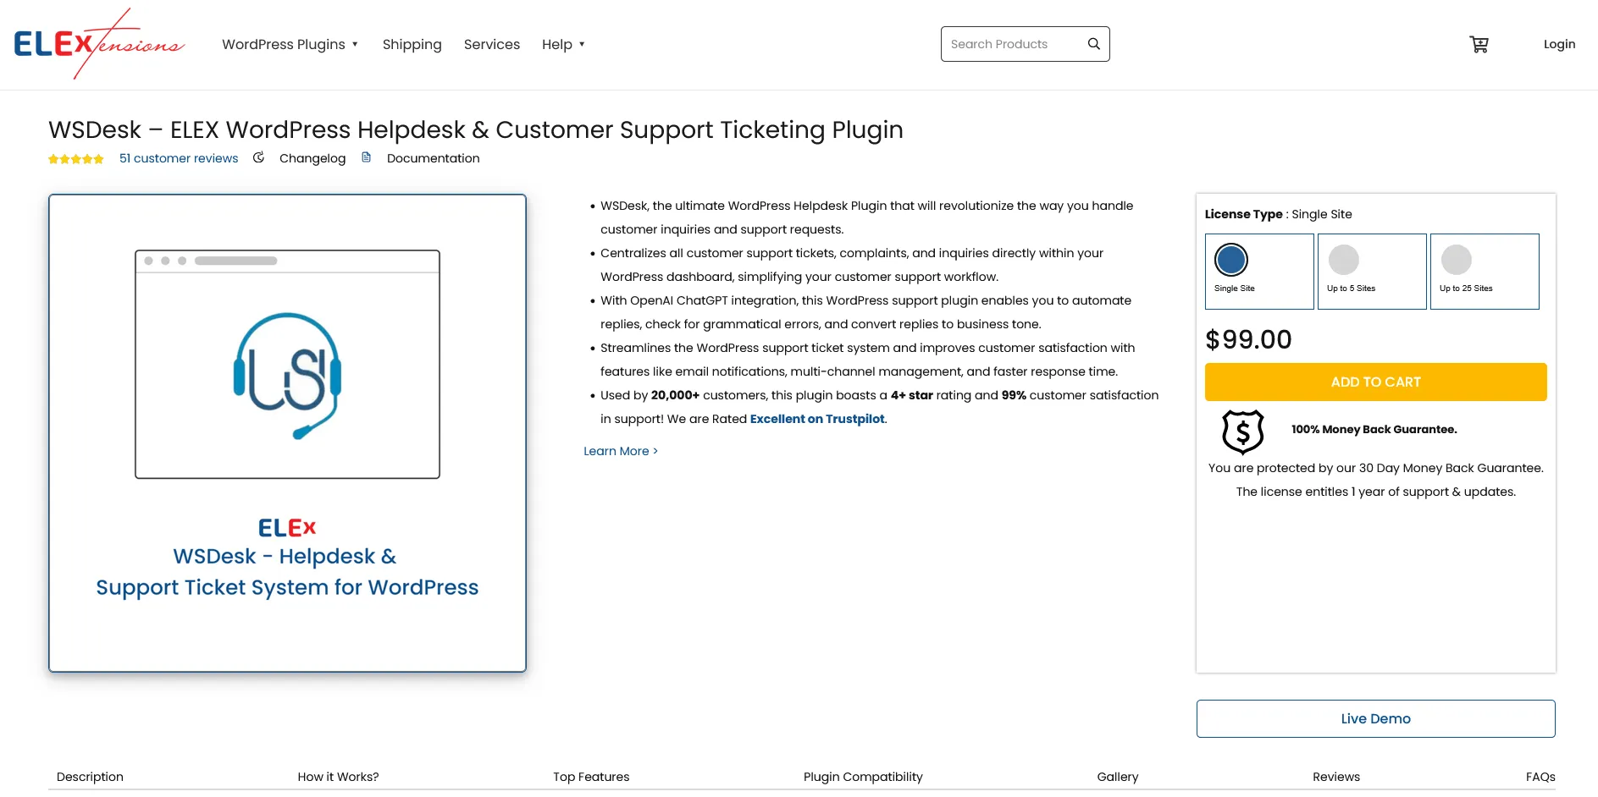This screenshot has width=1598, height=797.
Task: Expand the Help dropdown menu
Action: coord(563,44)
